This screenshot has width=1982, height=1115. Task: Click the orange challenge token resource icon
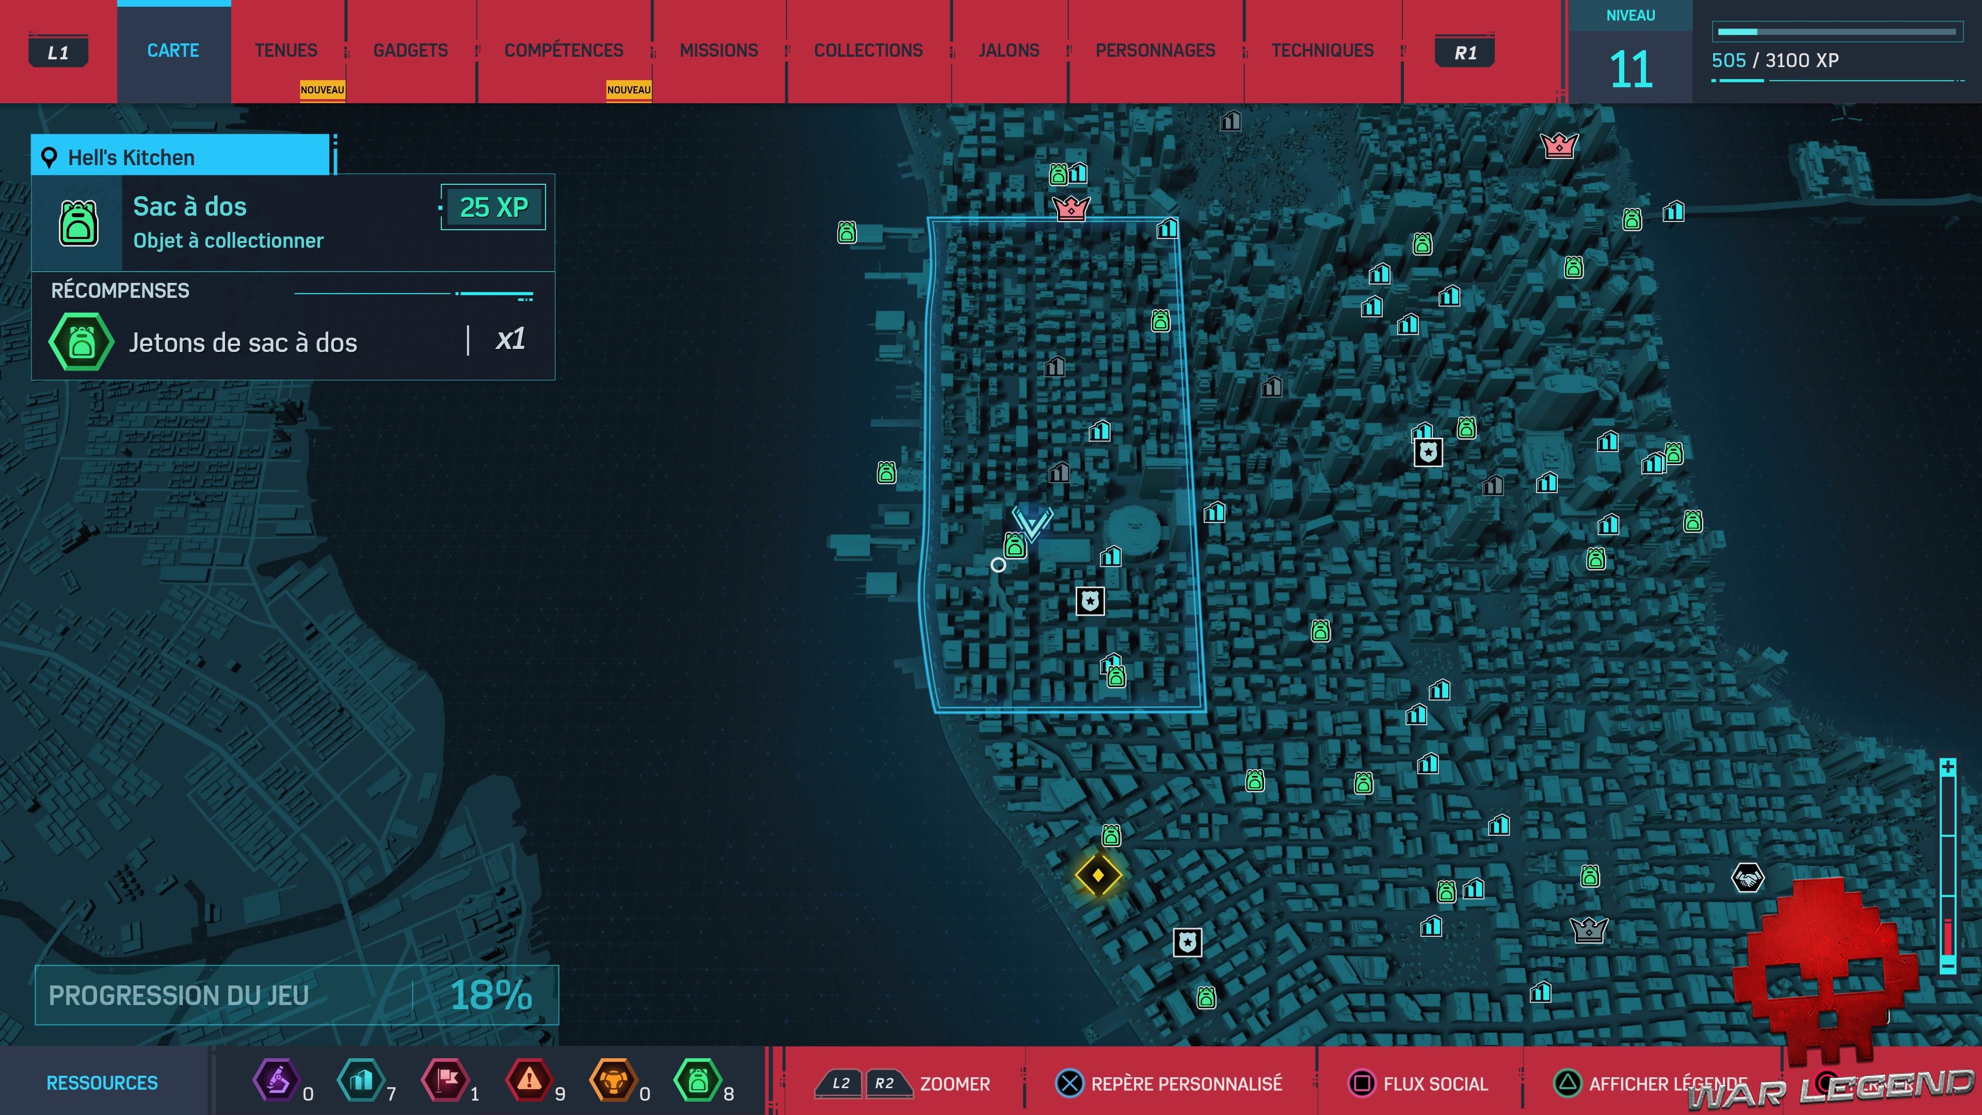[x=613, y=1080]
